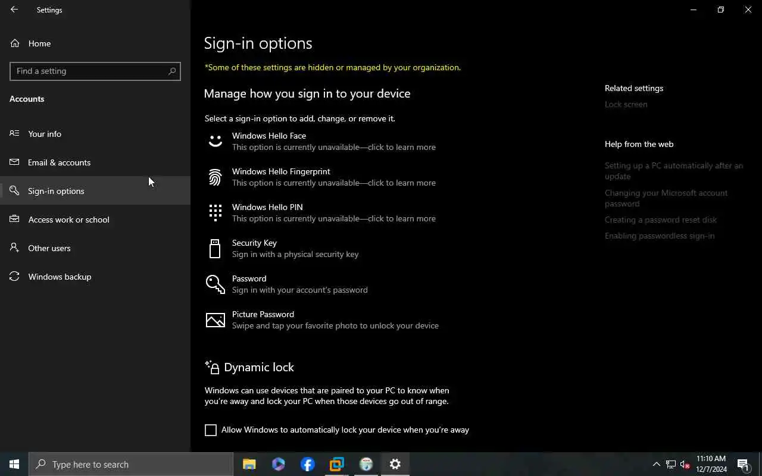This screenshot has width=762, height=476.
Task: Open the orange-blue square app in taskbar
Action: [x=337, y=464]
